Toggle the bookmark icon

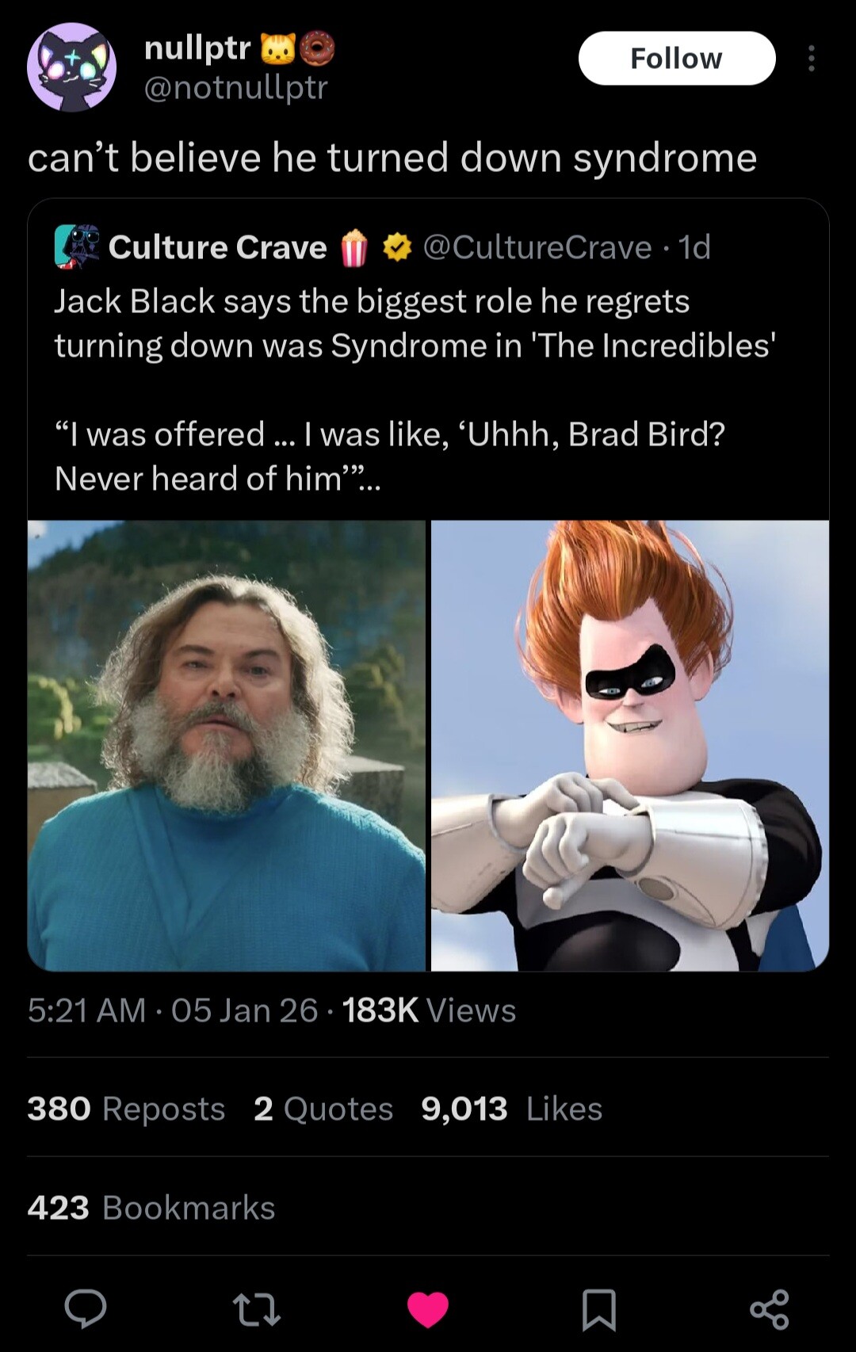598,1309
